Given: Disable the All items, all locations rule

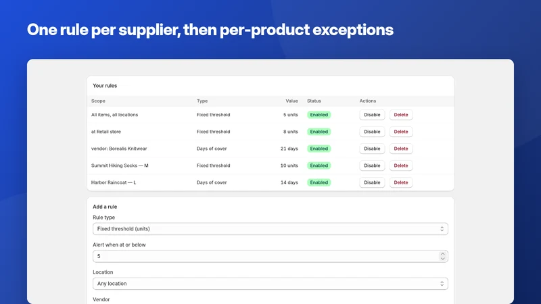Looking at the screenshot, I should pos(372,115).
